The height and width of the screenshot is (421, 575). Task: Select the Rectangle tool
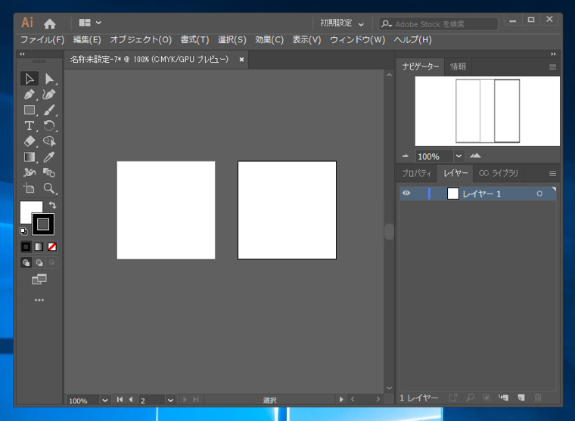click(30, 110)
